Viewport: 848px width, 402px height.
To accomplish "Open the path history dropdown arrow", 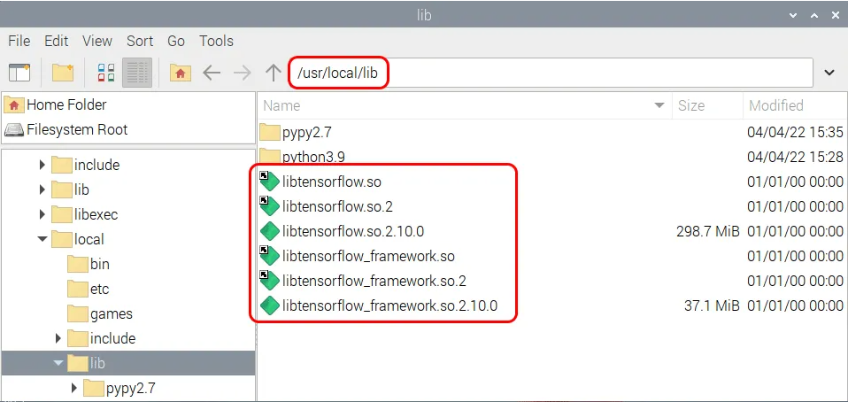I will coord(829,73).
